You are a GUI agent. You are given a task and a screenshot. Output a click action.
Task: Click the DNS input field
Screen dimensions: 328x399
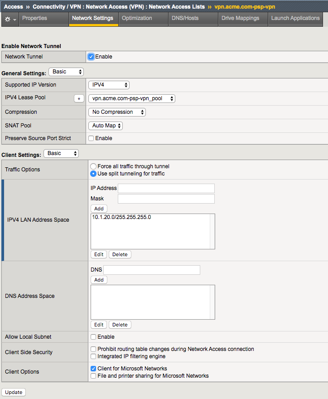click(x=152, y=270)
